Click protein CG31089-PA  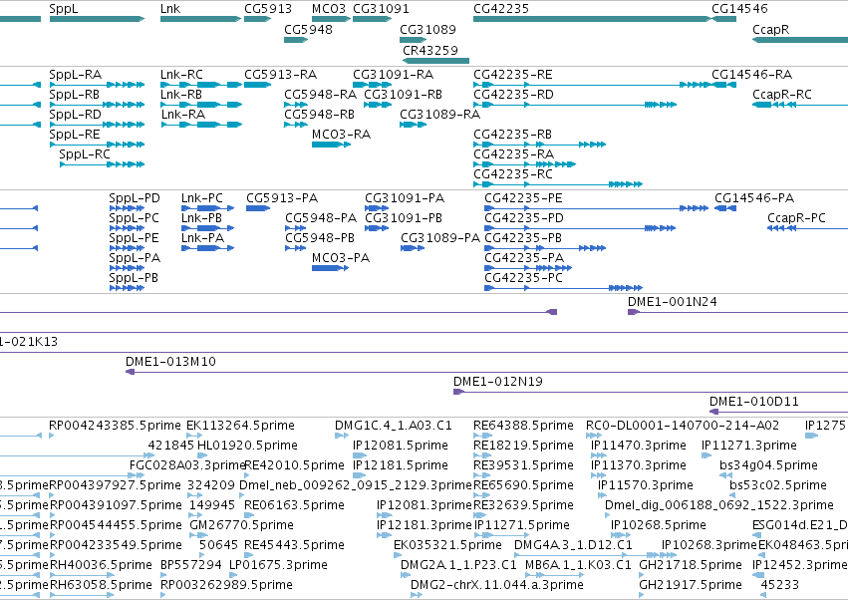[440, 238]
